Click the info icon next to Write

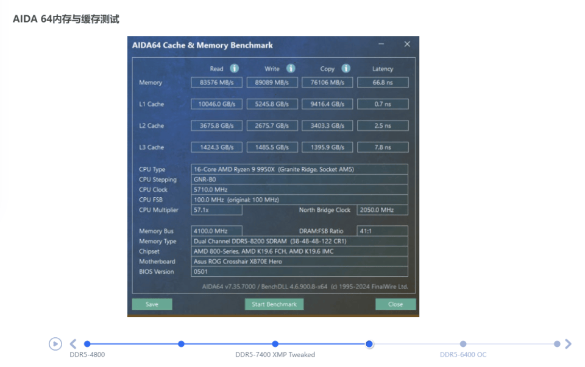tap(291, 69)
